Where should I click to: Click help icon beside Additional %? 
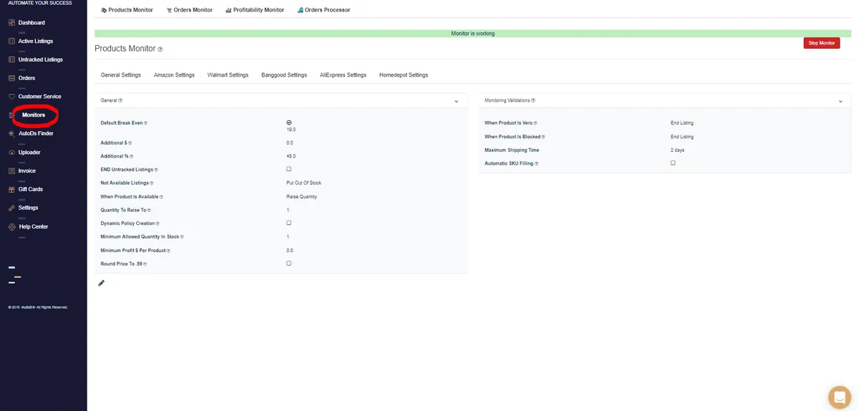tap(131, 156)
